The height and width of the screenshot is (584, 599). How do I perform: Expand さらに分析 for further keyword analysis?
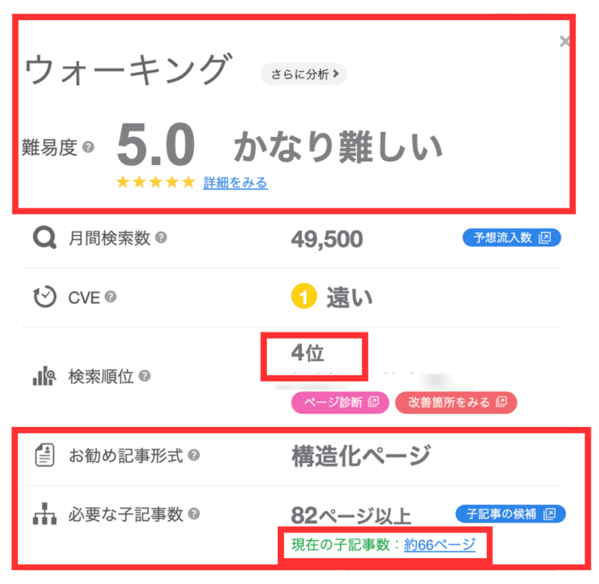[303, 74]
